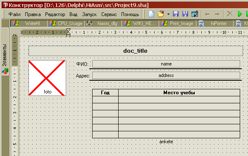The image size is (248, 156).
Task: Switch to the Print_Image tab
Action: point(177,23)
